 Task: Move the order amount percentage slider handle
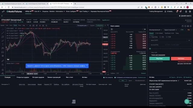[150, 49]
